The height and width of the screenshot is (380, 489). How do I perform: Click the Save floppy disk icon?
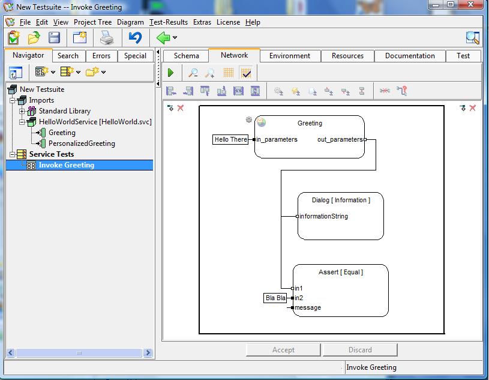pyautogui.click(x=54, y=38)
